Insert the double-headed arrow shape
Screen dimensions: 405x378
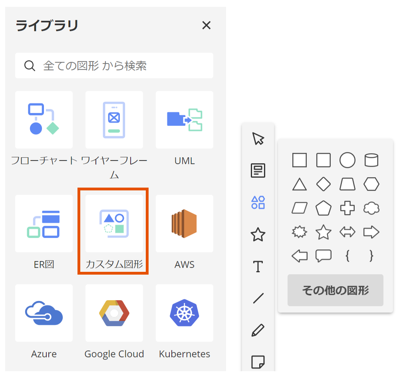(347, 232)
